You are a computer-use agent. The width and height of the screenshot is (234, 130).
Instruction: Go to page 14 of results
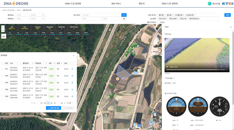pyautogui.click(x=45, y=103)
